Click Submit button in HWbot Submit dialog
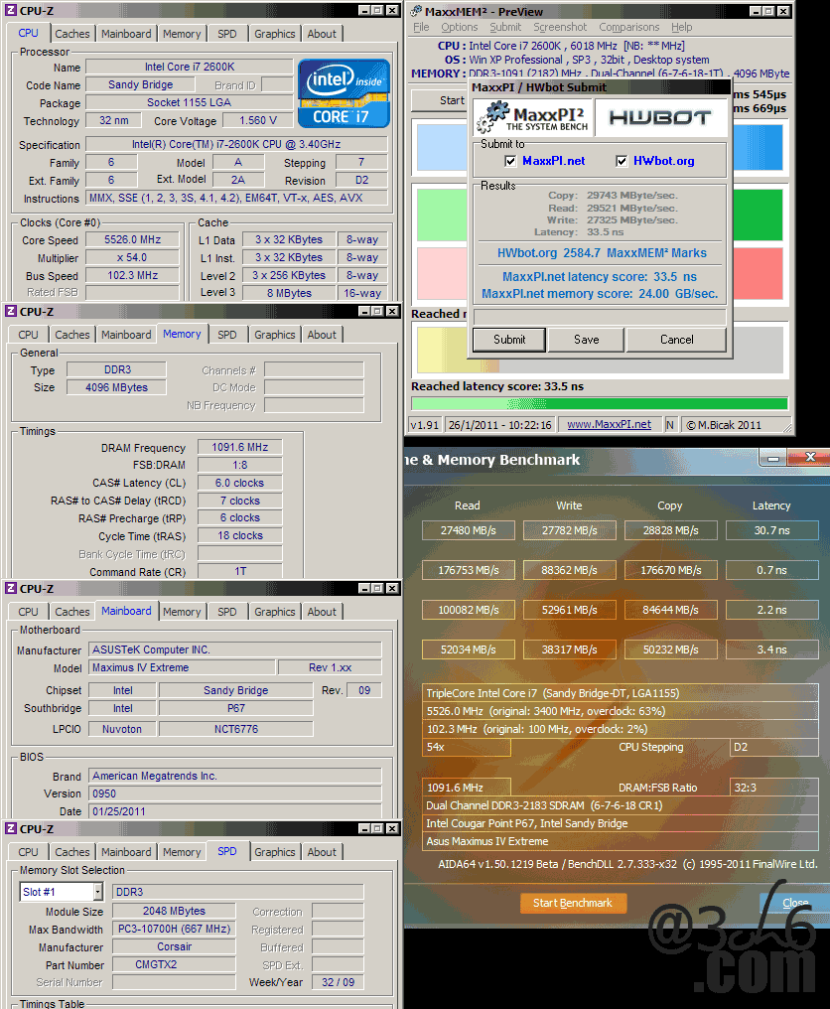Screen dimensions: 830x1009 coord(509,339)
